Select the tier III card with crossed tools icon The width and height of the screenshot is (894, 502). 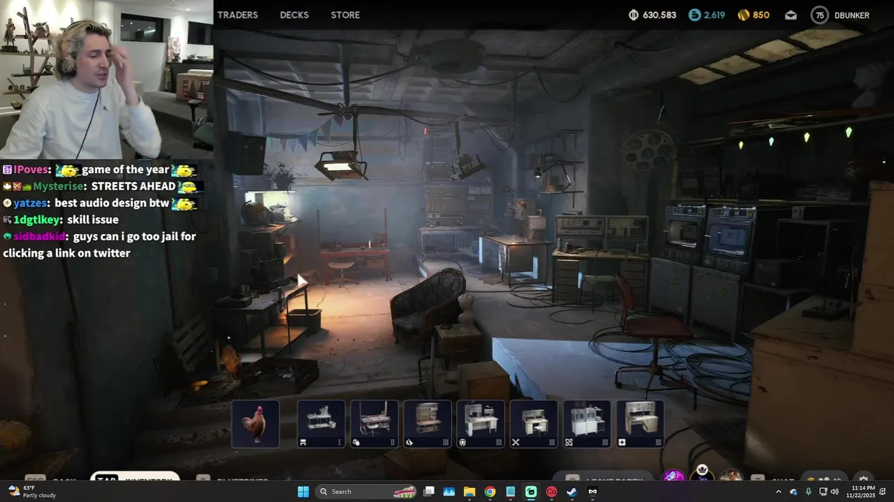[534, 423]
